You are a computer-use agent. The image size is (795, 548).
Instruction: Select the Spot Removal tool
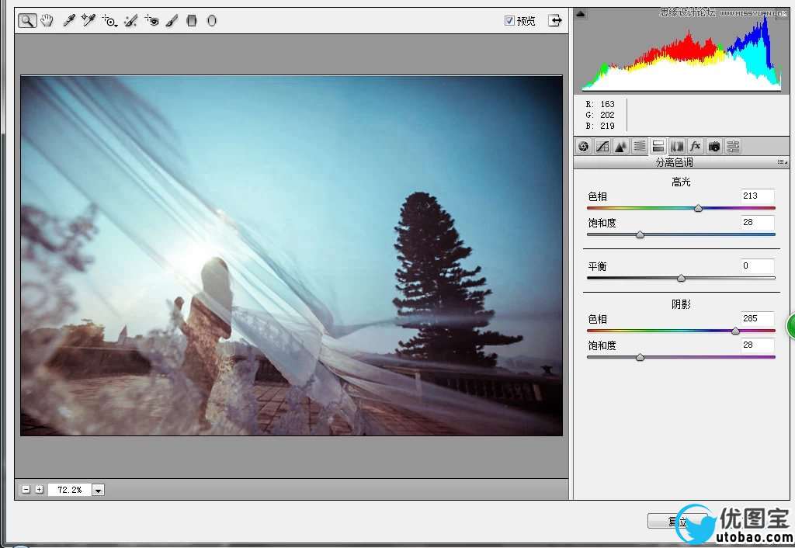130,21
